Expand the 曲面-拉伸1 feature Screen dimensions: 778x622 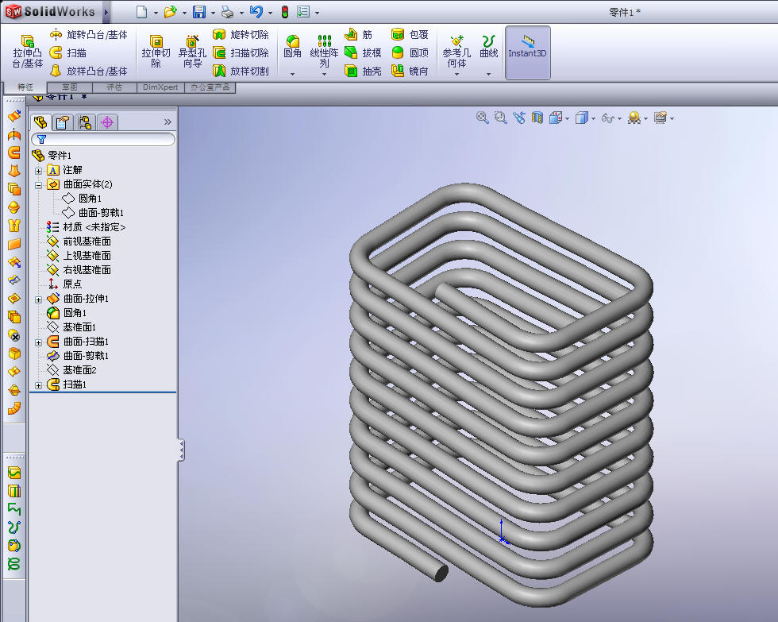pyautogui.click(x=38, y=299)
